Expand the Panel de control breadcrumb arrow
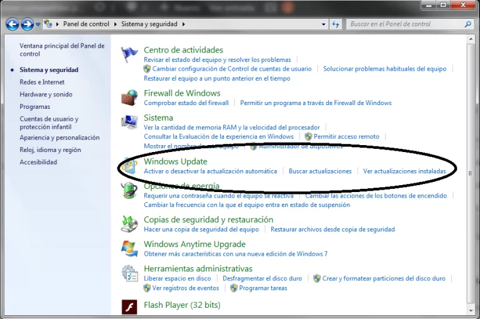Screen dimensions: 480x319 click(116, 24)
